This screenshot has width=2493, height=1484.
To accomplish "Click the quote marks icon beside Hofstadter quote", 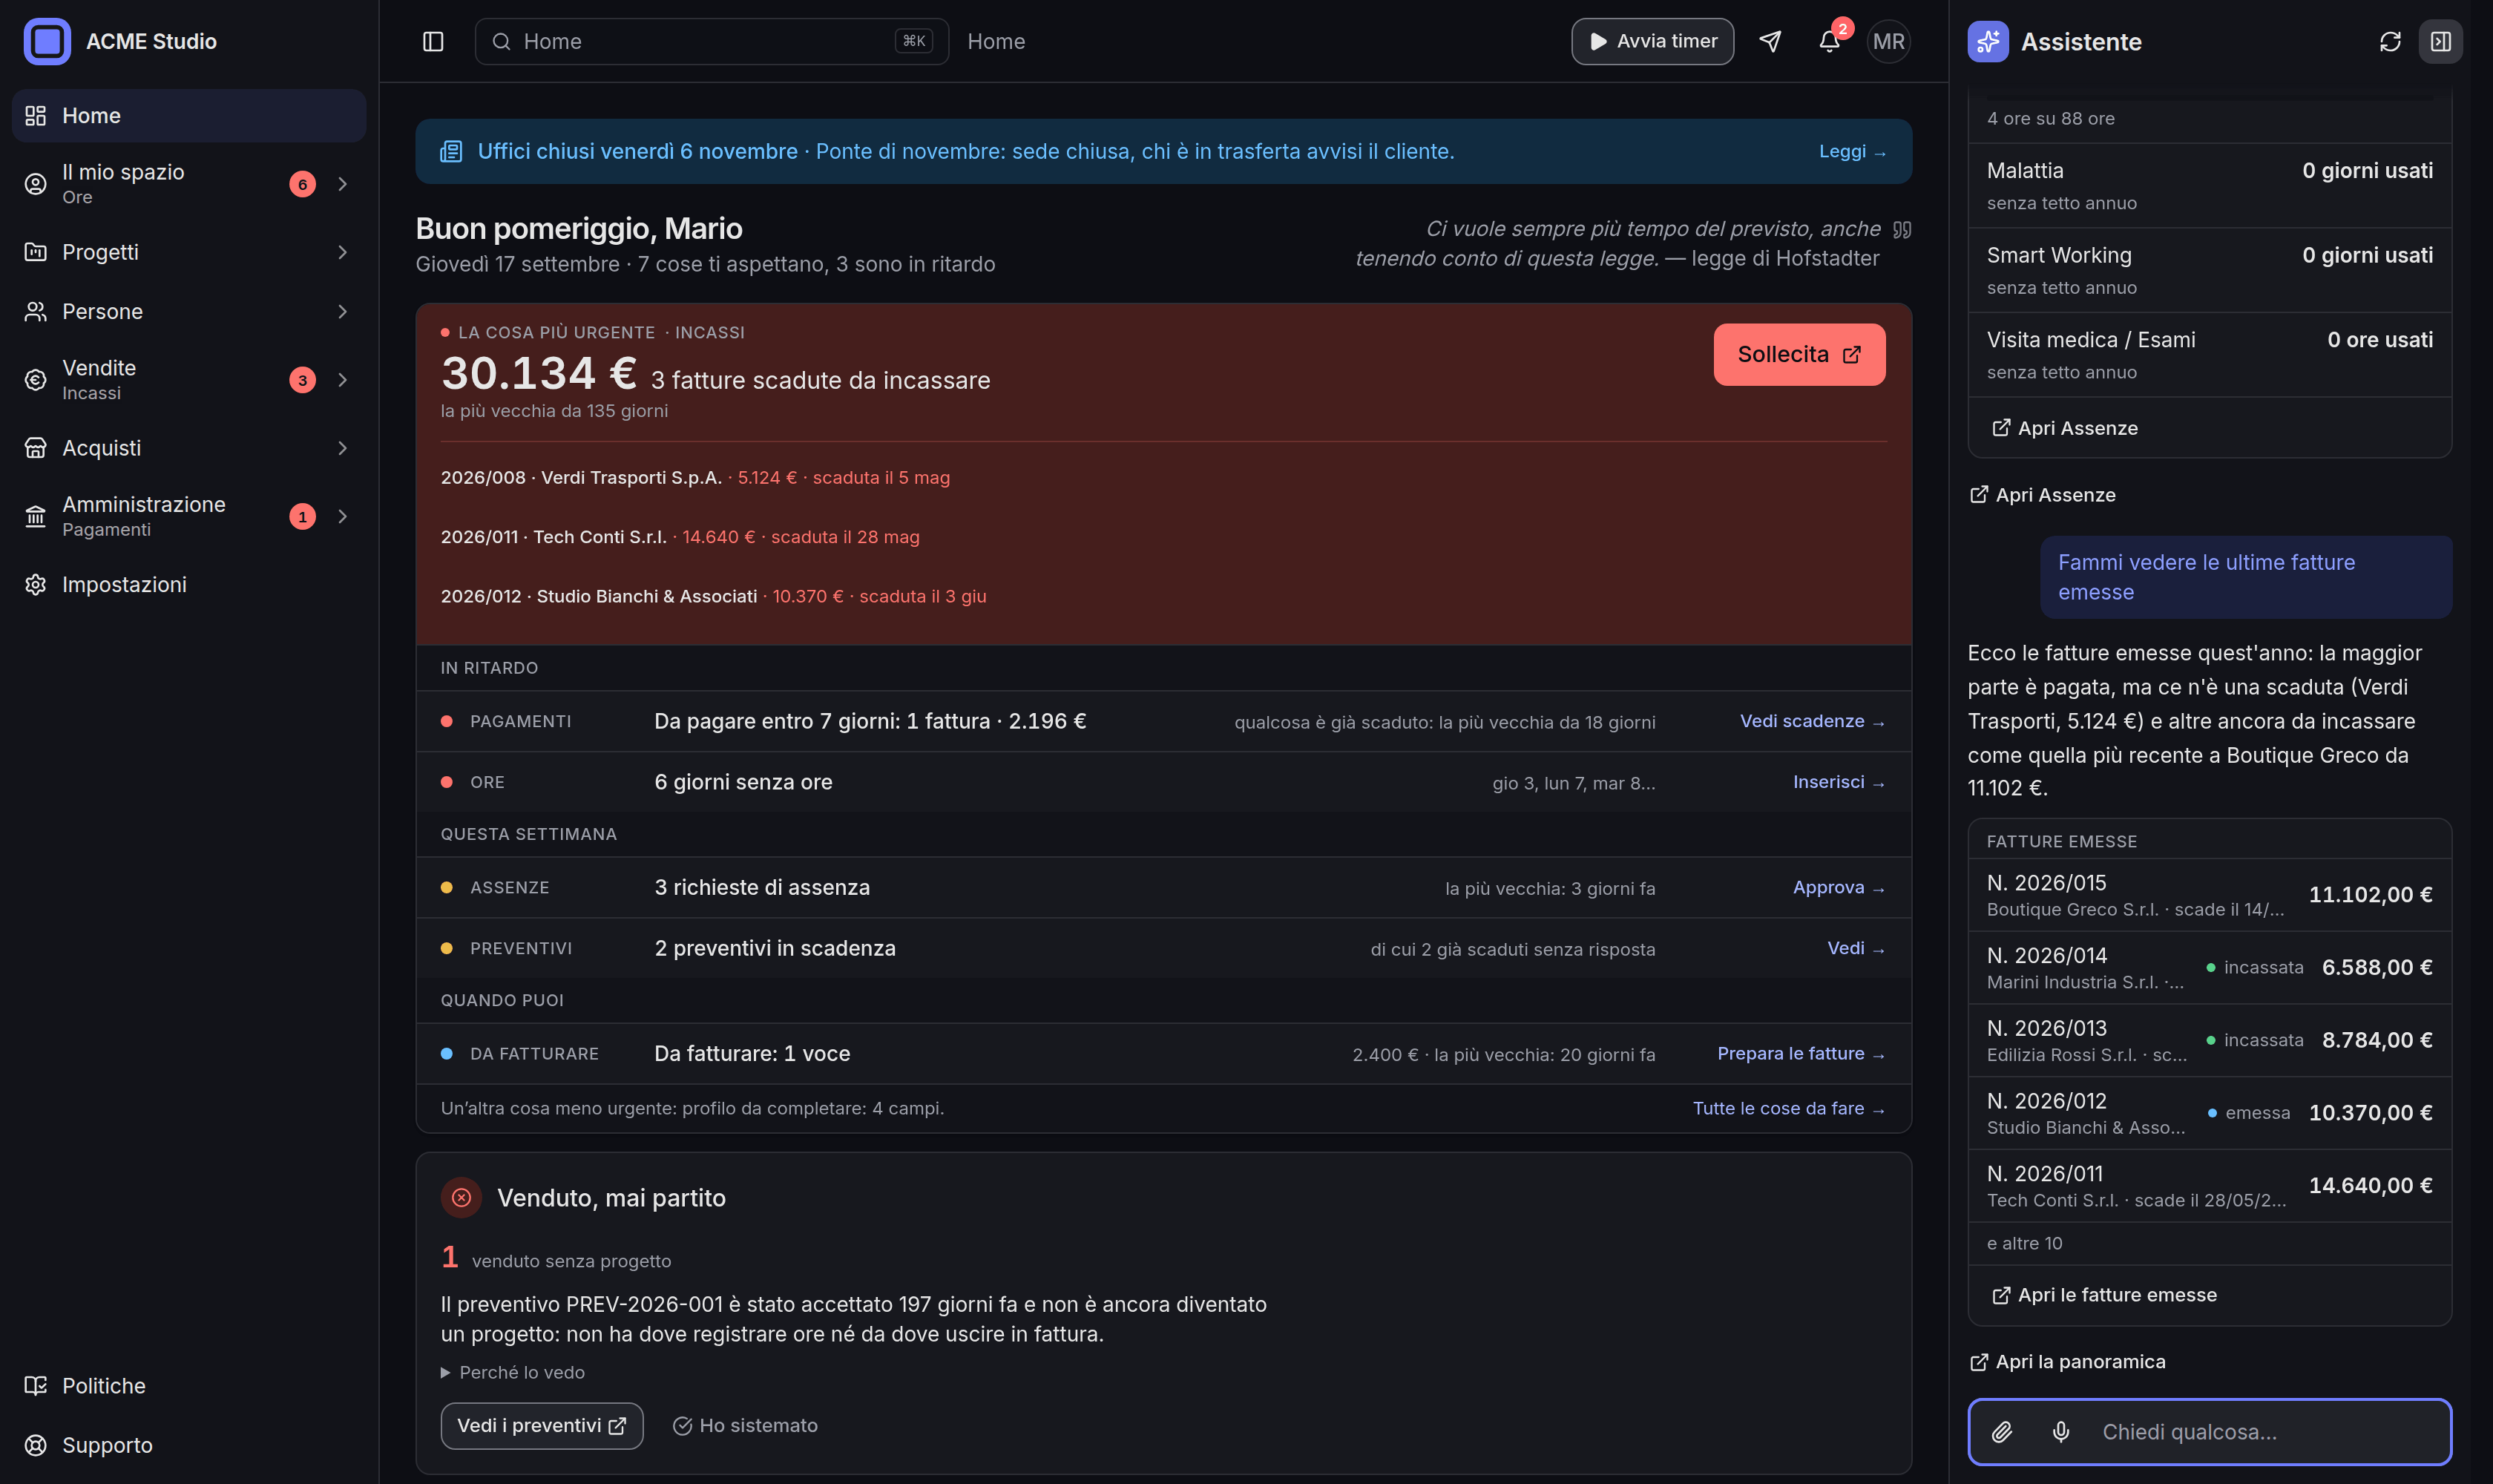I will pos(1902,229).
